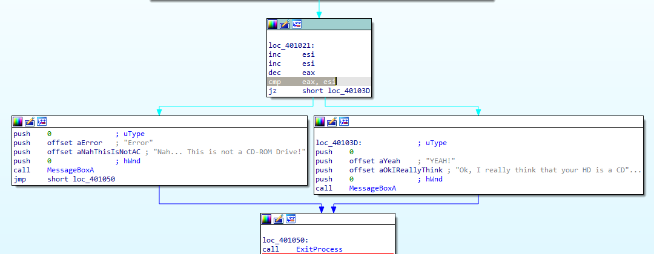The image size is (654, 254).
Task: Click the edit-name pencil icon on loc_40103D node
Action: click(332, 122)
